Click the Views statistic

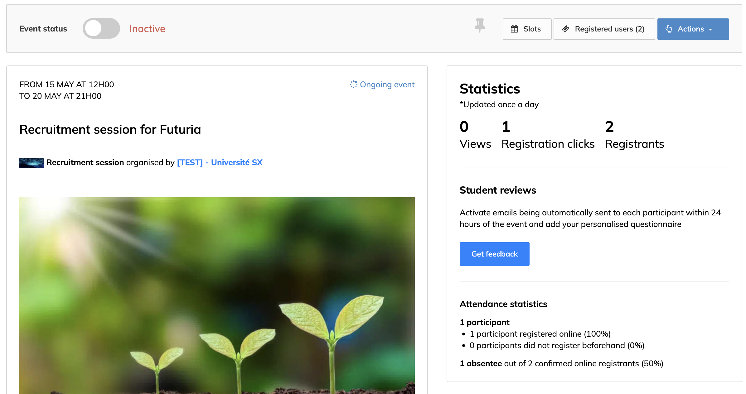tap(475, 135)
